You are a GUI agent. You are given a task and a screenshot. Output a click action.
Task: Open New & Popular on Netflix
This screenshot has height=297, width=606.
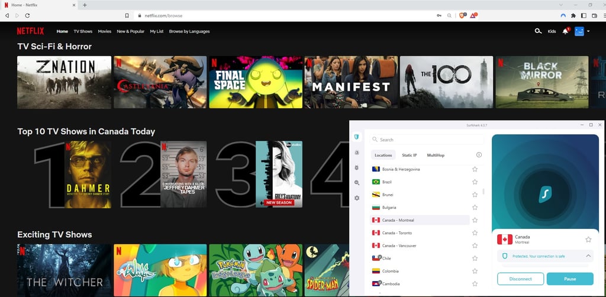(131, 31)
